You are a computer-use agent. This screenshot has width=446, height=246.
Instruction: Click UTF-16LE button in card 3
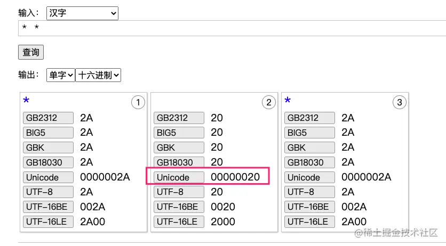(x=309, y=222)
